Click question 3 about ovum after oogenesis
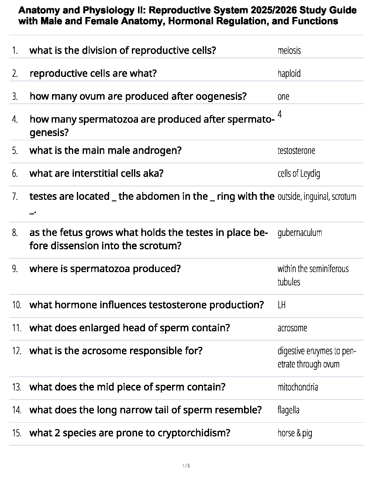 pos(138,96)
